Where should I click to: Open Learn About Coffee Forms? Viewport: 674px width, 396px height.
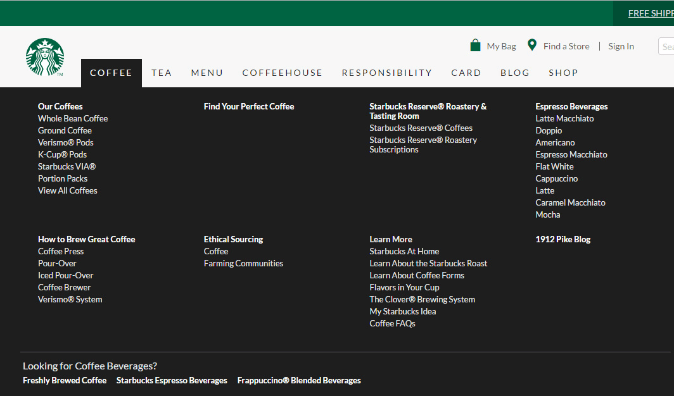click(x=417, y=275)
